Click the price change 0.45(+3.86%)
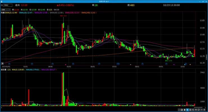 [x=65, y=5]
